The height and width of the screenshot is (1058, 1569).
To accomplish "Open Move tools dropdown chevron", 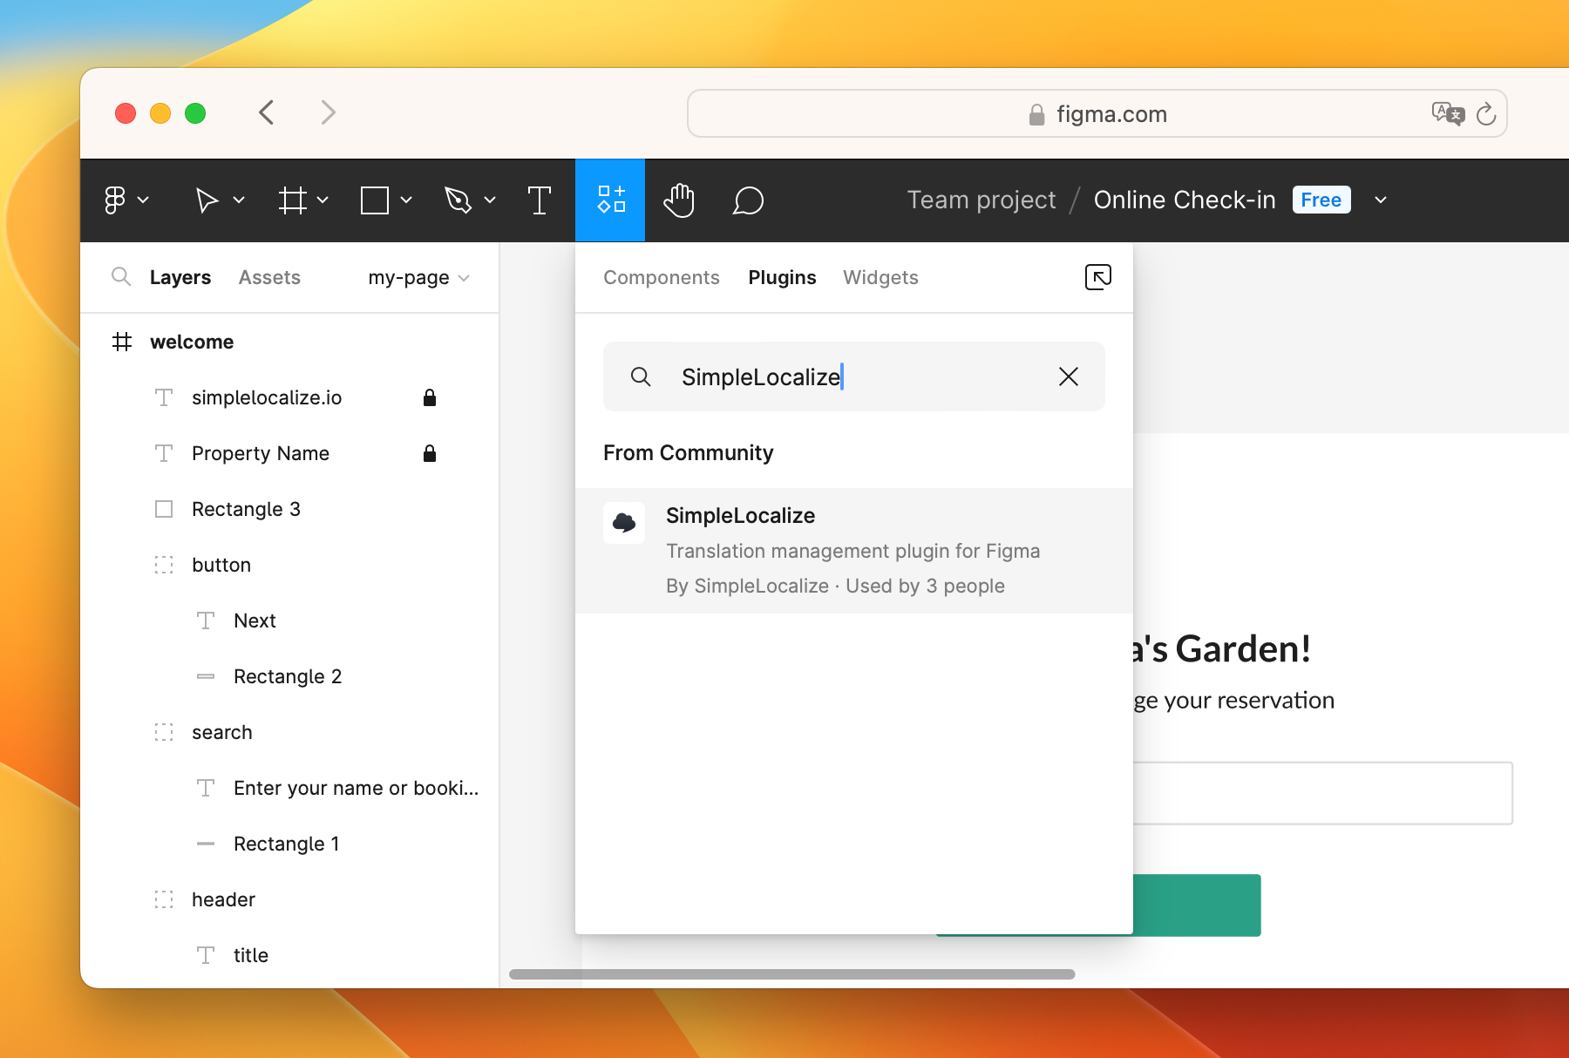I will pos(239,200).
